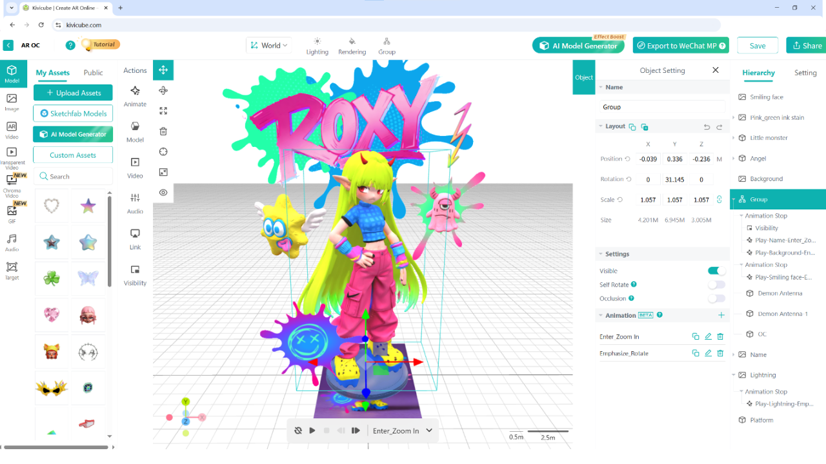Click the Save button
Image resolution: width=826 pixels, height=464 pixels.
coord(757,46)
